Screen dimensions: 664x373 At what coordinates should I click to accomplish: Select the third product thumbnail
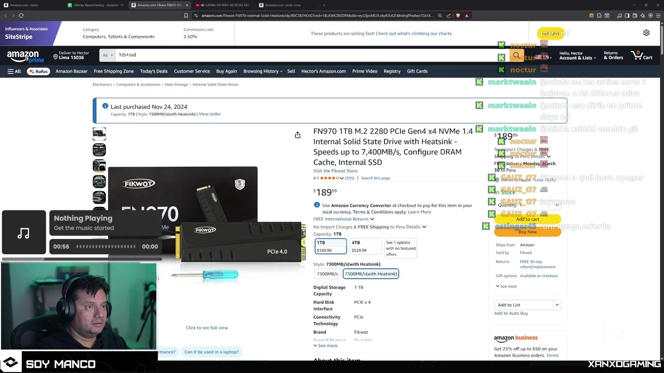point(99,165)
